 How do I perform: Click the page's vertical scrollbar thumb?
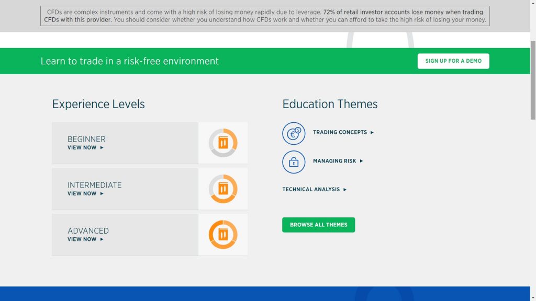[x=533, y=78]
